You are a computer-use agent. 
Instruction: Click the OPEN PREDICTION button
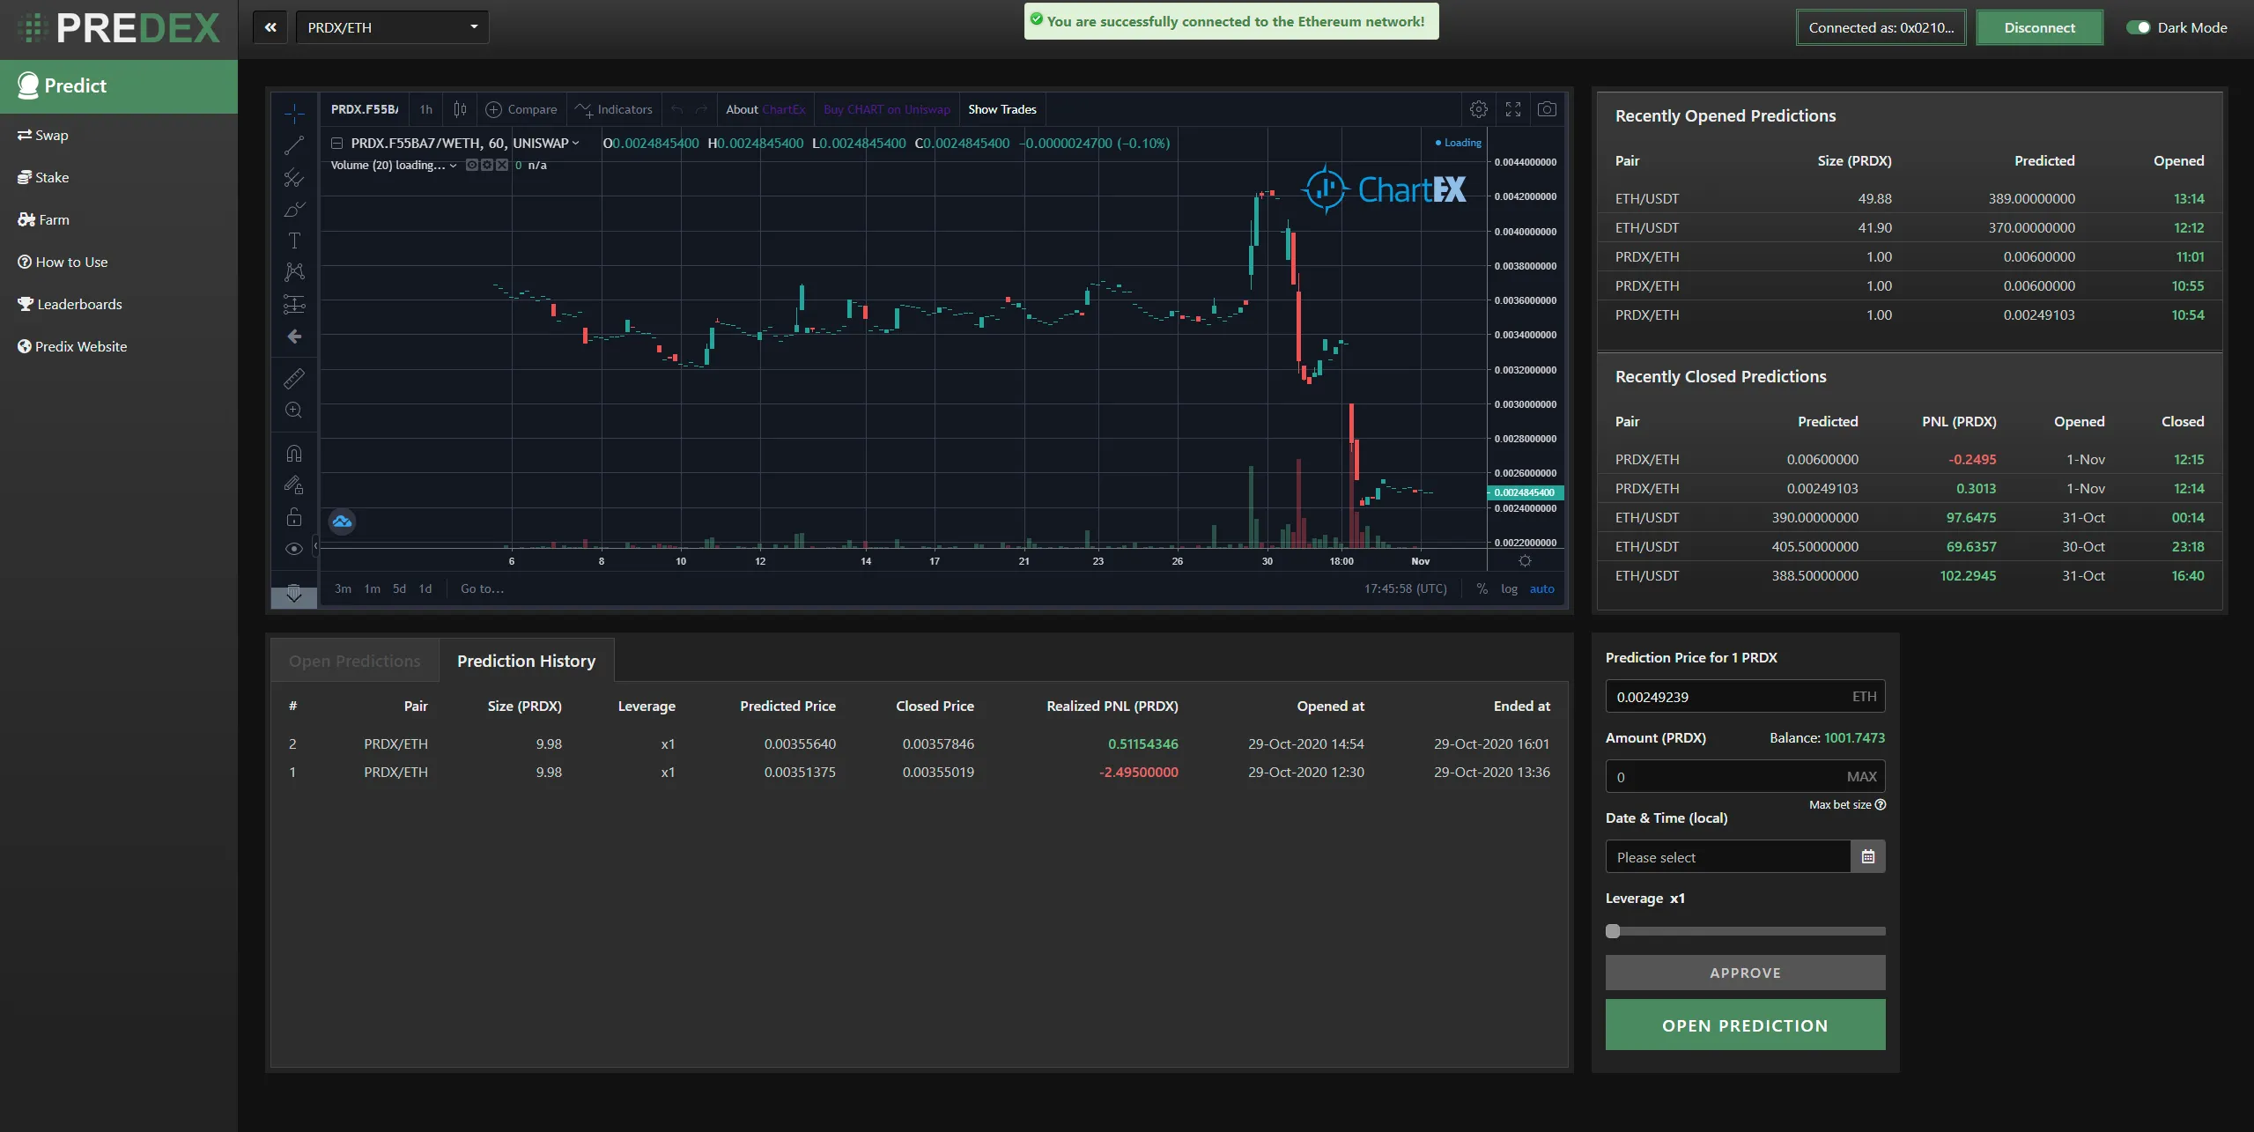[1744, 1025]
